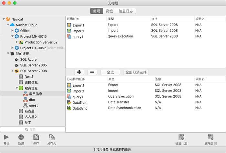Viewport: 226px width, 153px height.
Task: Click the 我的连接 computer icon
Action: [12, 54]
